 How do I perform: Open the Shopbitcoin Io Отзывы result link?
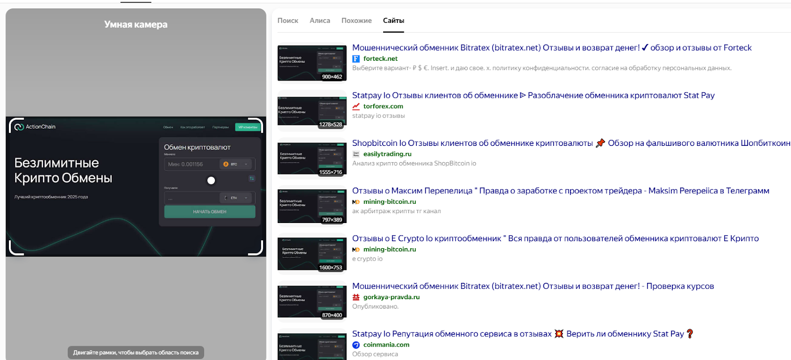click(x=472, y=143)
